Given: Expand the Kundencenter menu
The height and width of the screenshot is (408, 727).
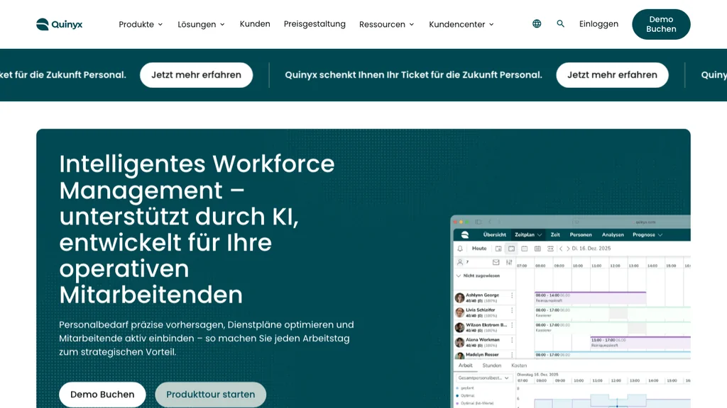Looking at the screenshot, I should click(461, 24).
